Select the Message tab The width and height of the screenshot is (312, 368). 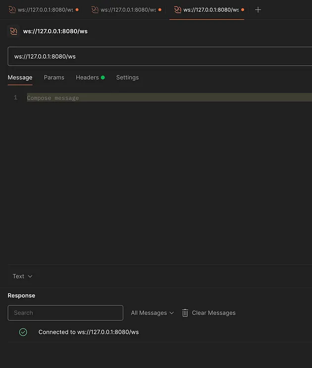pos(20,78)
